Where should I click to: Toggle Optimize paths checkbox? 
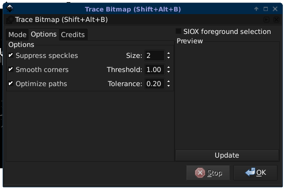(x=11, y=83)
